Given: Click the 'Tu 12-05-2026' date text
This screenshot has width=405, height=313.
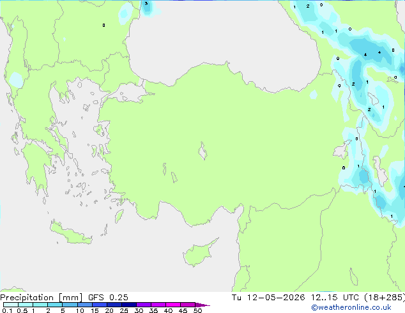Looking at the screenshot, I should [x=268, y=298].
